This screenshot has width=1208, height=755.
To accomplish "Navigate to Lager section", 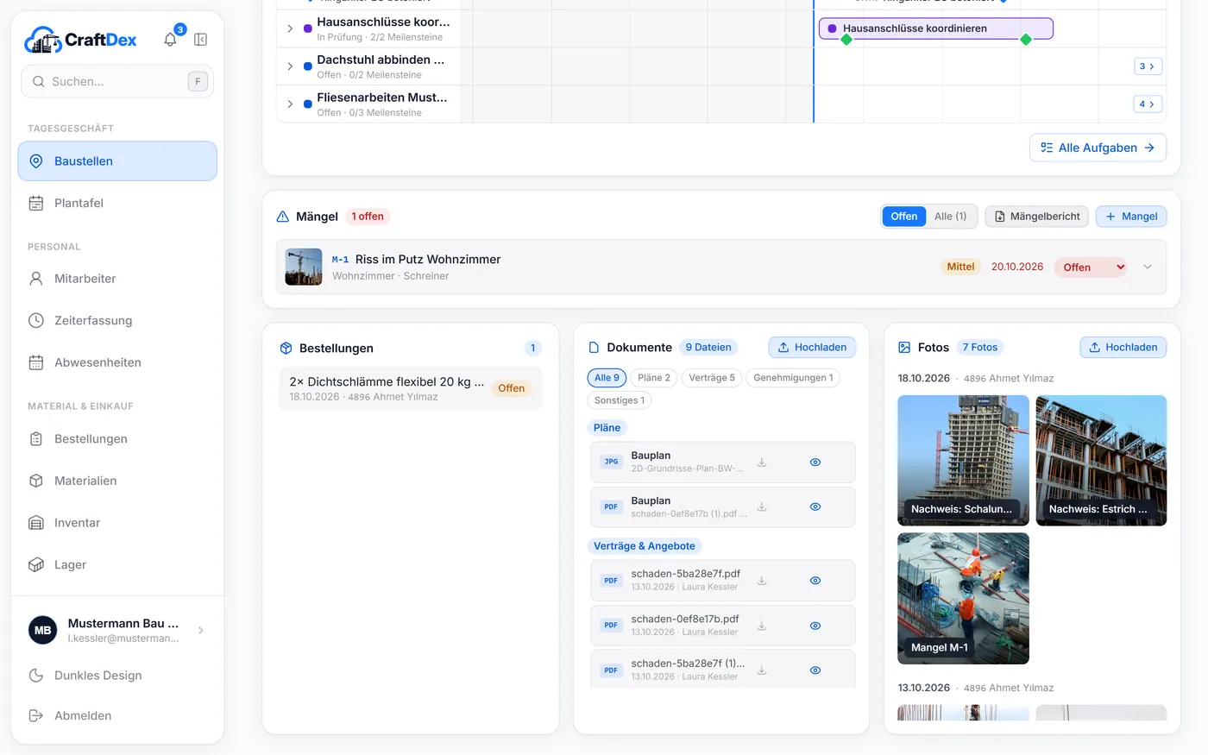I will click(117, 564).
